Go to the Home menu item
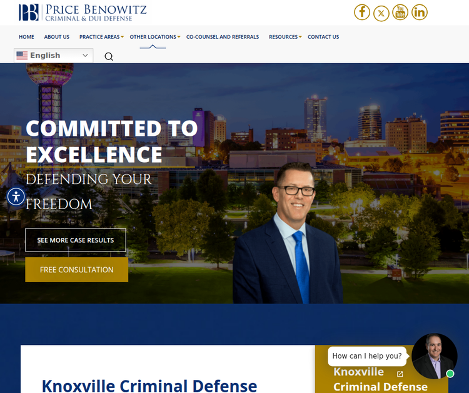This screenshot has height=393, width=469. coord(26,37)
